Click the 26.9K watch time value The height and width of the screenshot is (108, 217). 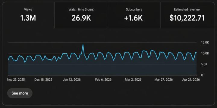tap(81, 18)
